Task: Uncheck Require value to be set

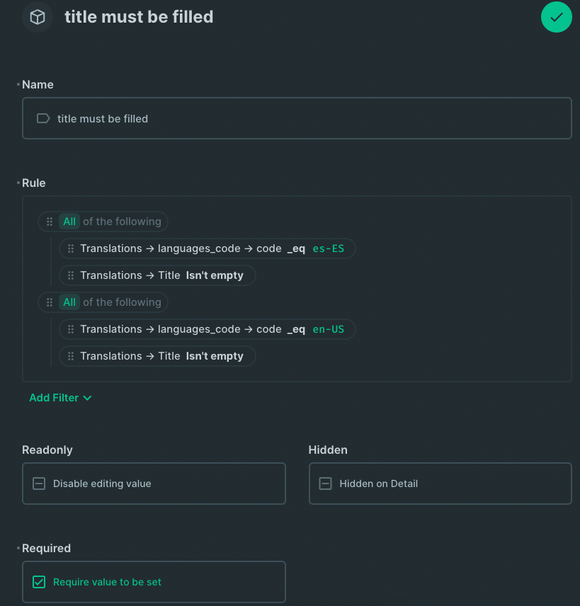Action: pos(39,582)
